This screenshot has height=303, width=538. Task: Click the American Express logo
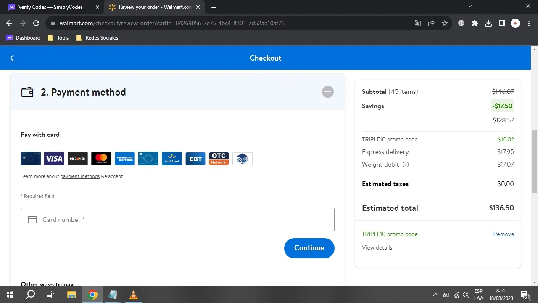(x=125, y=159)
